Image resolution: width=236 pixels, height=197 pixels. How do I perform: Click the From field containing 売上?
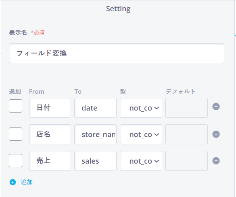(x=50, y=161)
